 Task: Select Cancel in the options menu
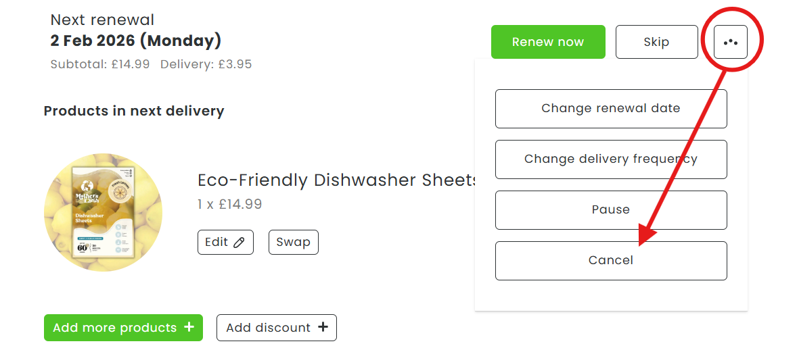610,261
